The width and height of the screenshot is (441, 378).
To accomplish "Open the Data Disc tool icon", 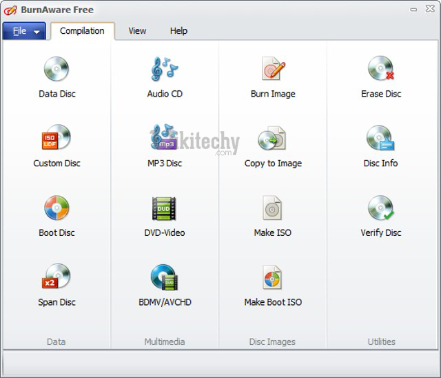I will 57,69.
